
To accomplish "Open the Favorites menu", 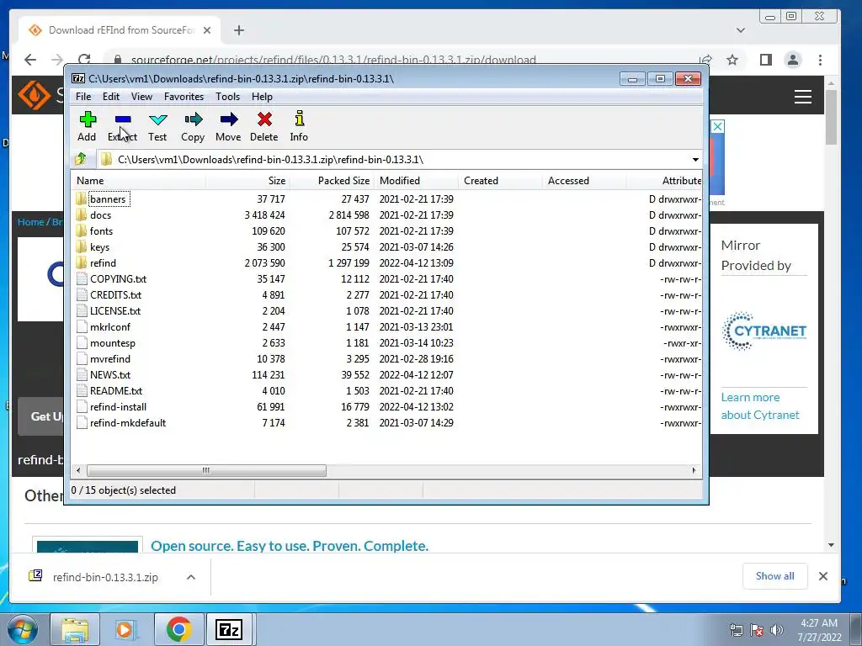I will (x=184, y=97).
